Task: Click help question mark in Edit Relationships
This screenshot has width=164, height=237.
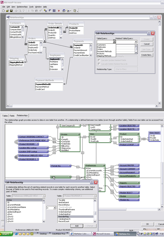Action: (149, 33)
